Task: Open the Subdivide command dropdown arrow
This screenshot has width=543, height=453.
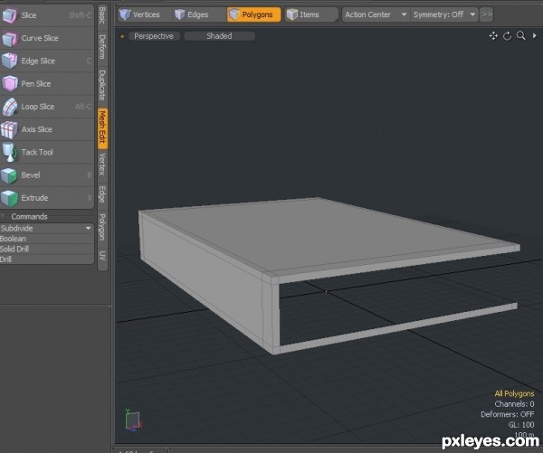Action: pyautogui.click(x=89, y=228)
